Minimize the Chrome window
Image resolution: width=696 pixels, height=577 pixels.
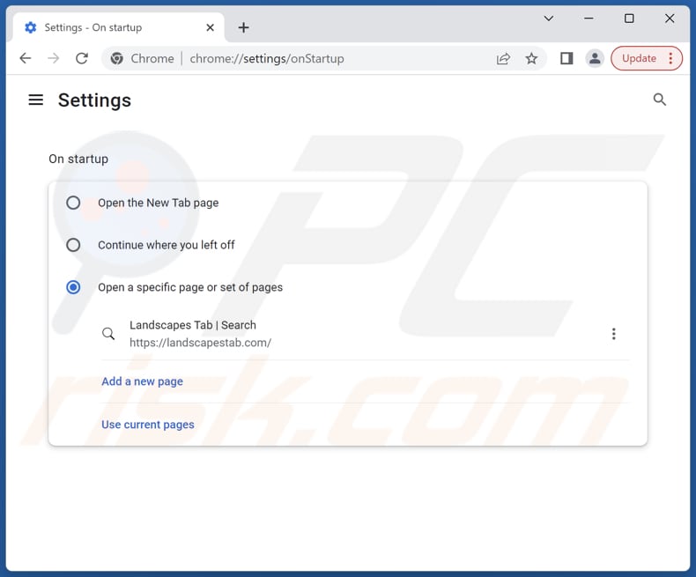click(x=589, y=18)
